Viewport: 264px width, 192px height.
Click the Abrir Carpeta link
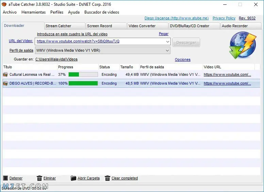click(x=88, y=178)
